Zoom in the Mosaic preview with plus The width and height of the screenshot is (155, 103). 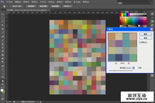tap(129, 63)
